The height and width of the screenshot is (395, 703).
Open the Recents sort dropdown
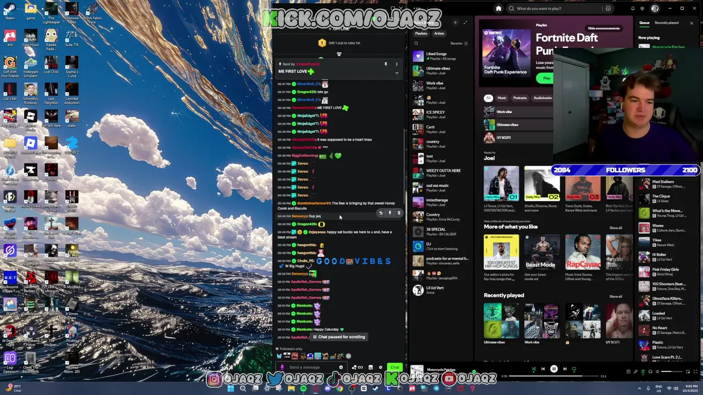click(x=459, y=43)
